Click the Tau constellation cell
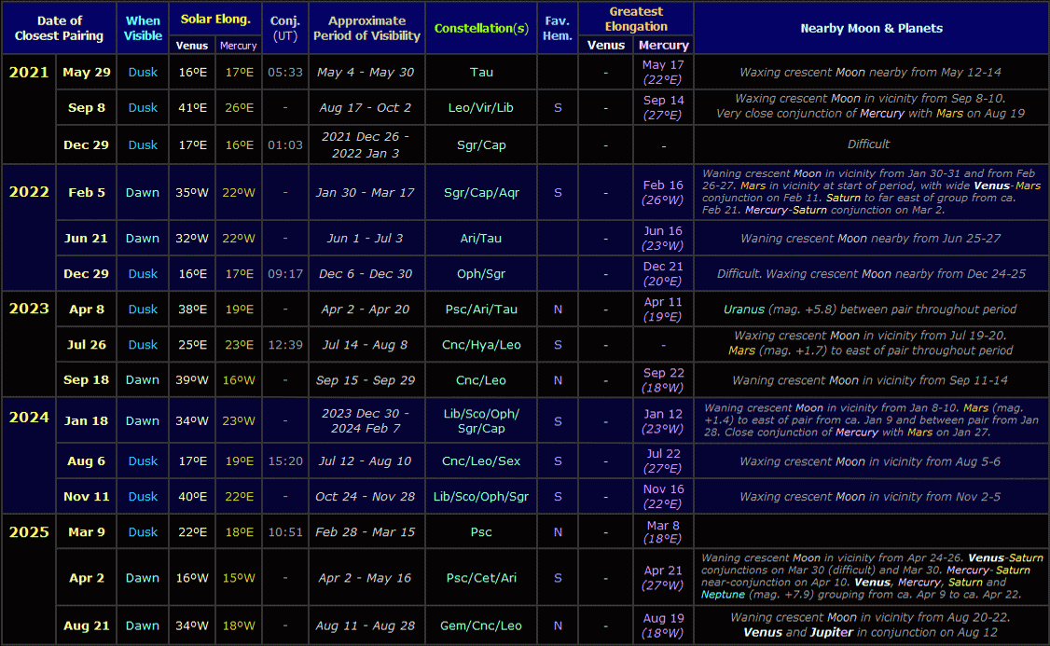 (x=481, y=72)
